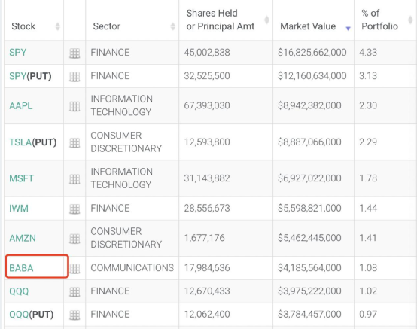Sort by Sector column arrows
The height and width of the screenshot is (329, 417).
(173, 26)
